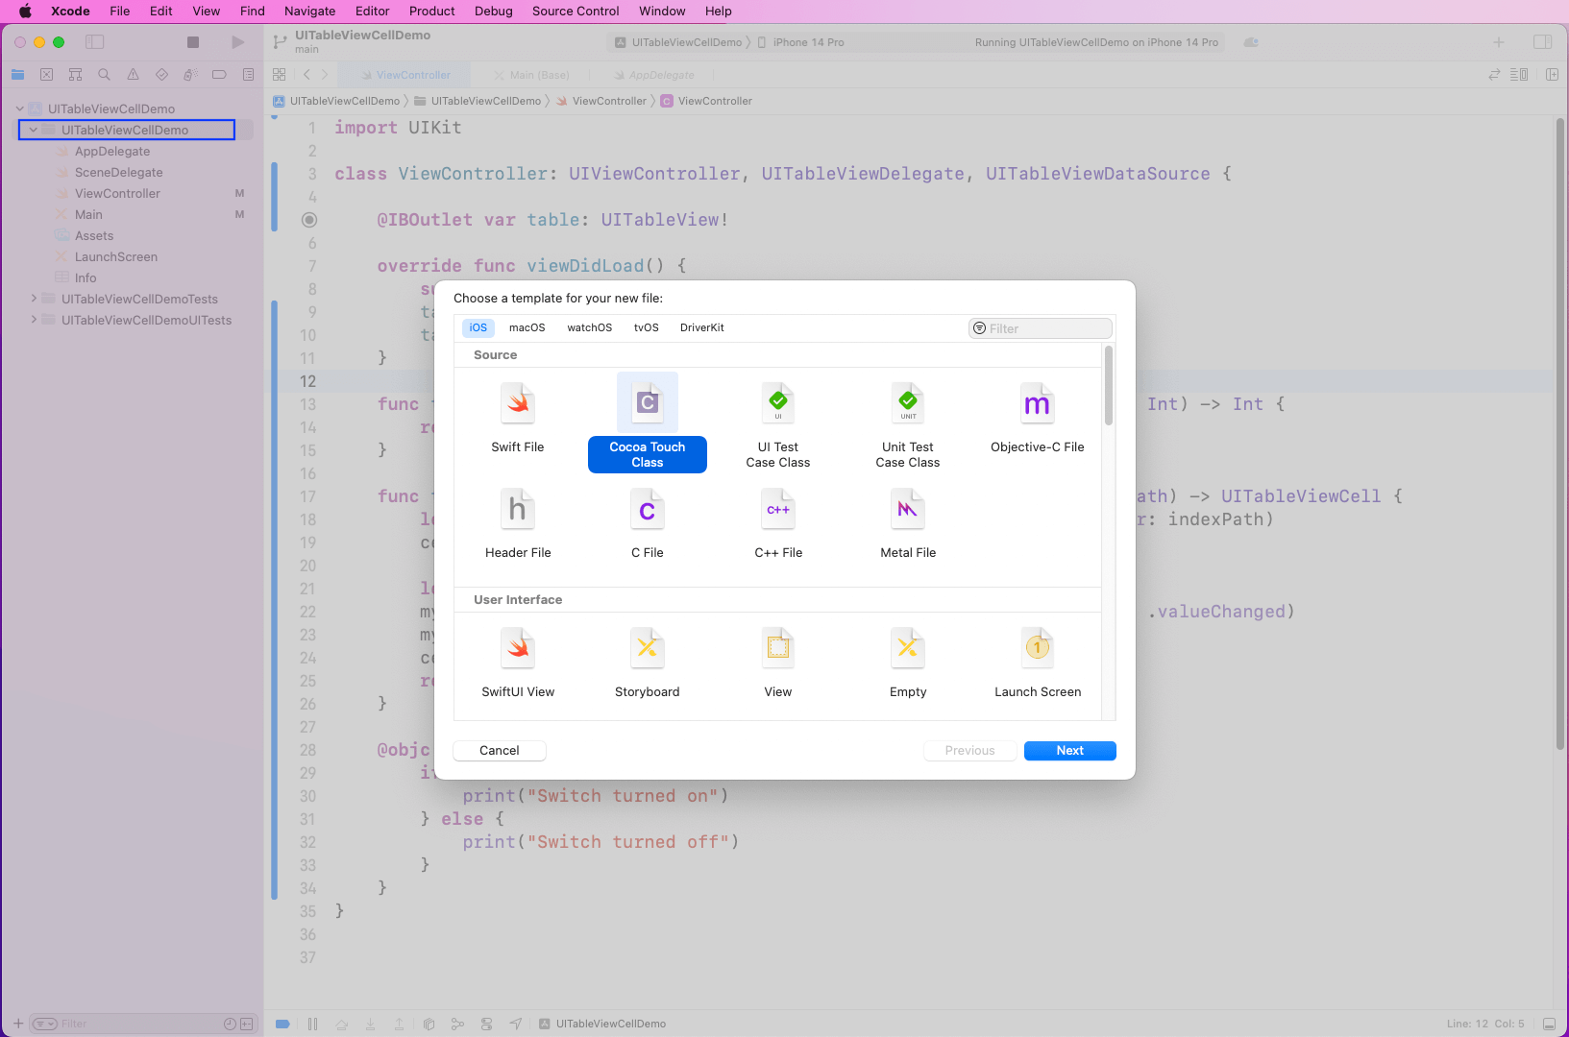The image size is (1569, 1037).
Task: Select the Metal File template icon
Action: point(907,510)
